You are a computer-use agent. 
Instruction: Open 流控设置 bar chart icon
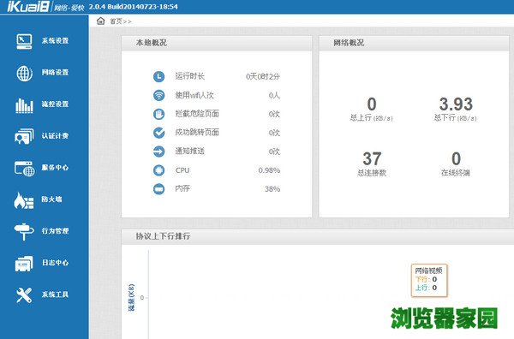coord(24,105)
